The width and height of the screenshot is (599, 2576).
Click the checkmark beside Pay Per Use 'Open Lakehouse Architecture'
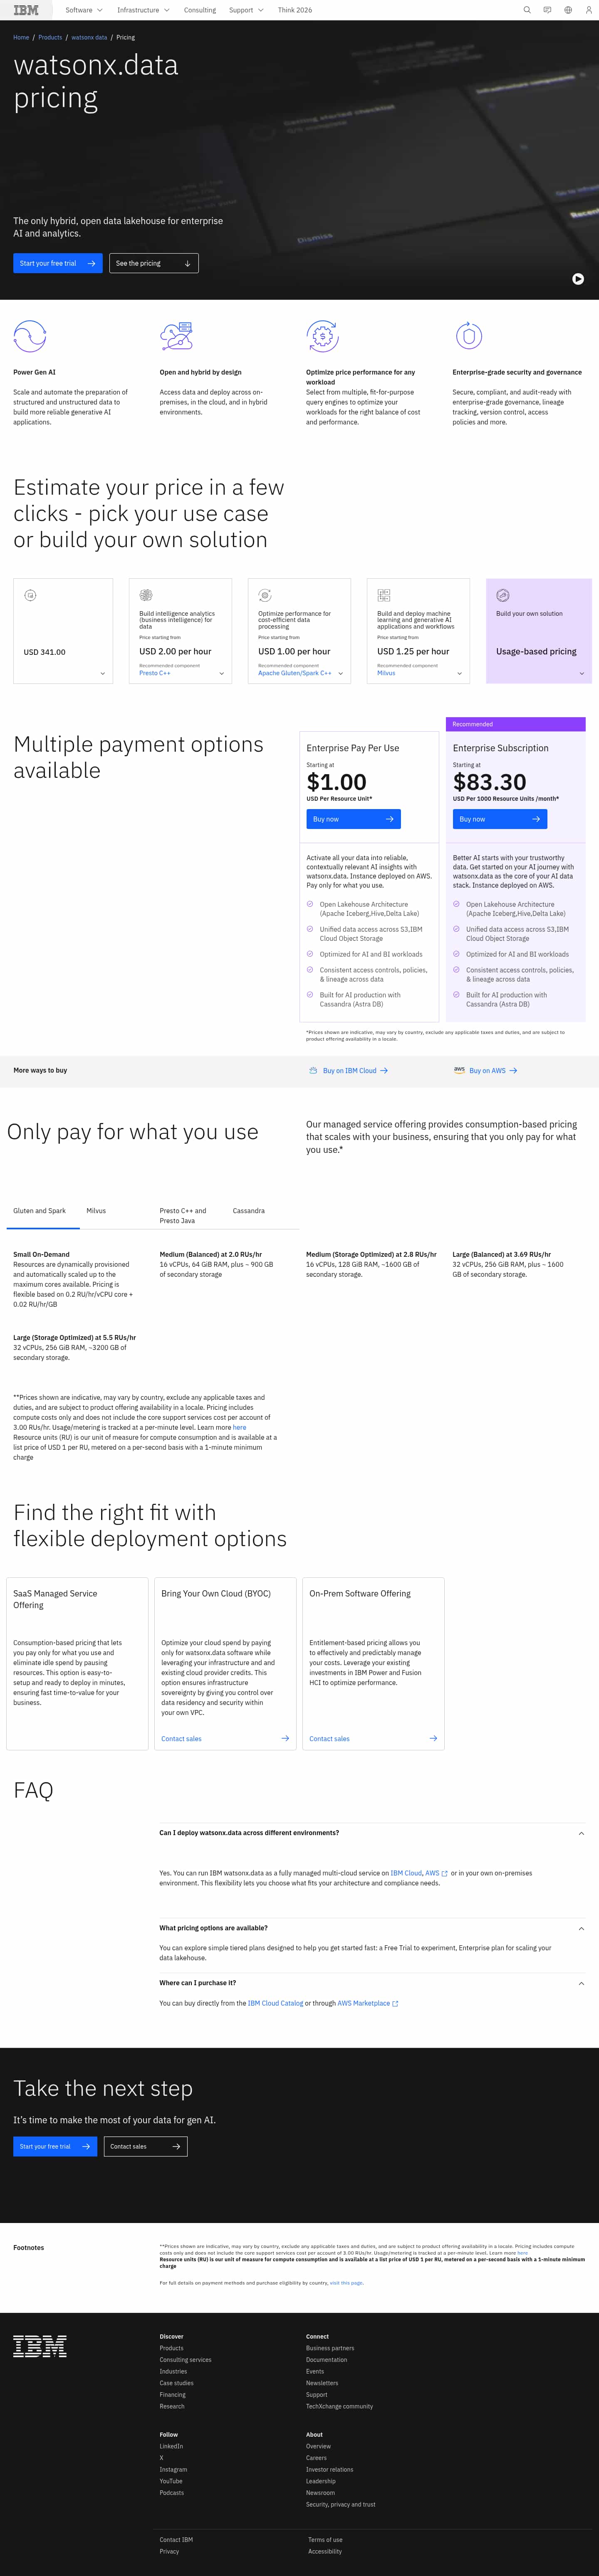(310, 904)
